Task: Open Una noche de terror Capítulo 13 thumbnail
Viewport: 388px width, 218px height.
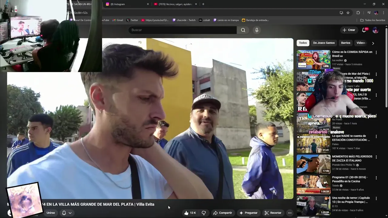Action: point(313,205)
